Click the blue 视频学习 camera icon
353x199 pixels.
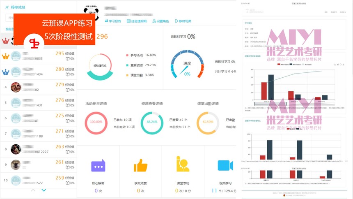coord(225,166)
